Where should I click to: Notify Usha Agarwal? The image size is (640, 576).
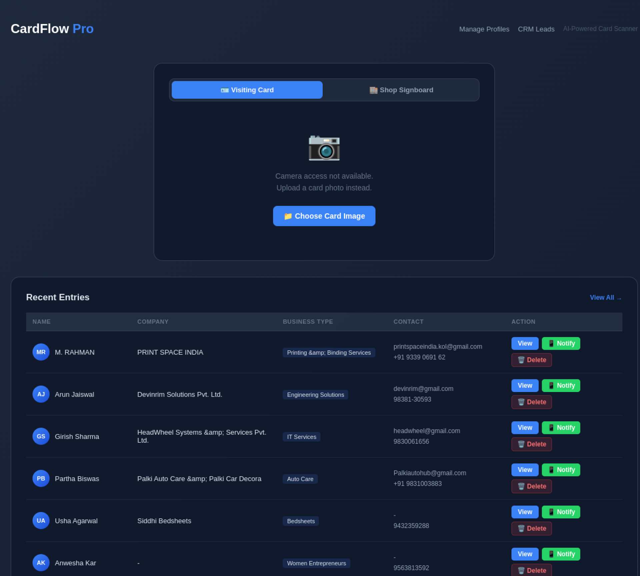coord(561,512)
